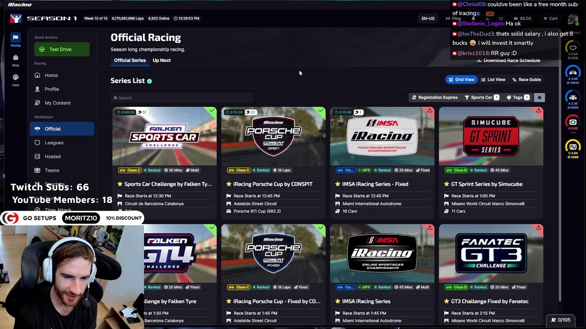Open Official in Multiplayer sidebar

(62, 129)
